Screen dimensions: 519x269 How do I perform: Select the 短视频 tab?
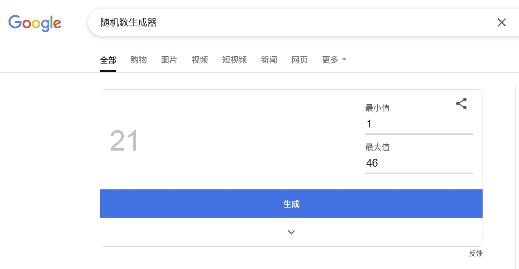pyautogui.click(x=234, y=60)
